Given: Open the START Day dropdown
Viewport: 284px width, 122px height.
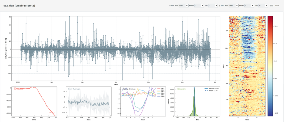Looking at the screenshot, I should click(x=213, y=6).
